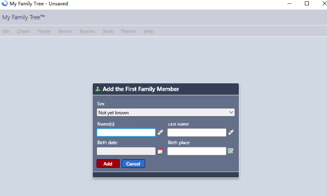The width and height of the screenshot is (327, 196).
Task: Click the tag icon beside Last name field
Action: [231, 132]
